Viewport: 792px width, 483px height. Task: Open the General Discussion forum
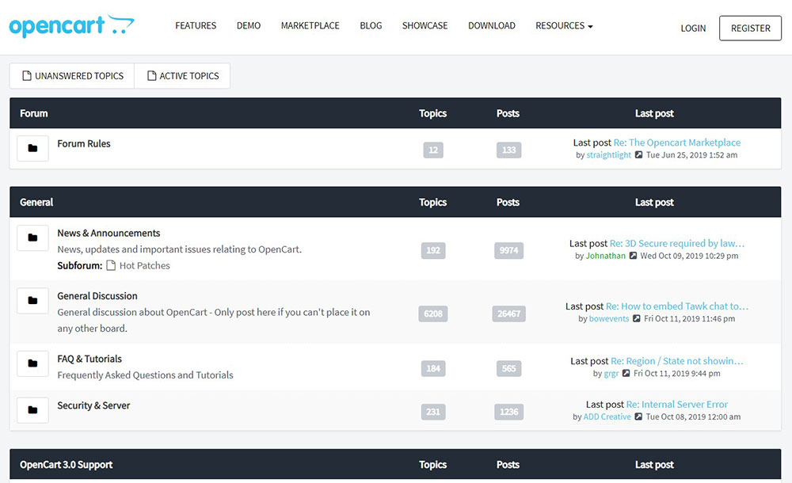tap(97, 296)
